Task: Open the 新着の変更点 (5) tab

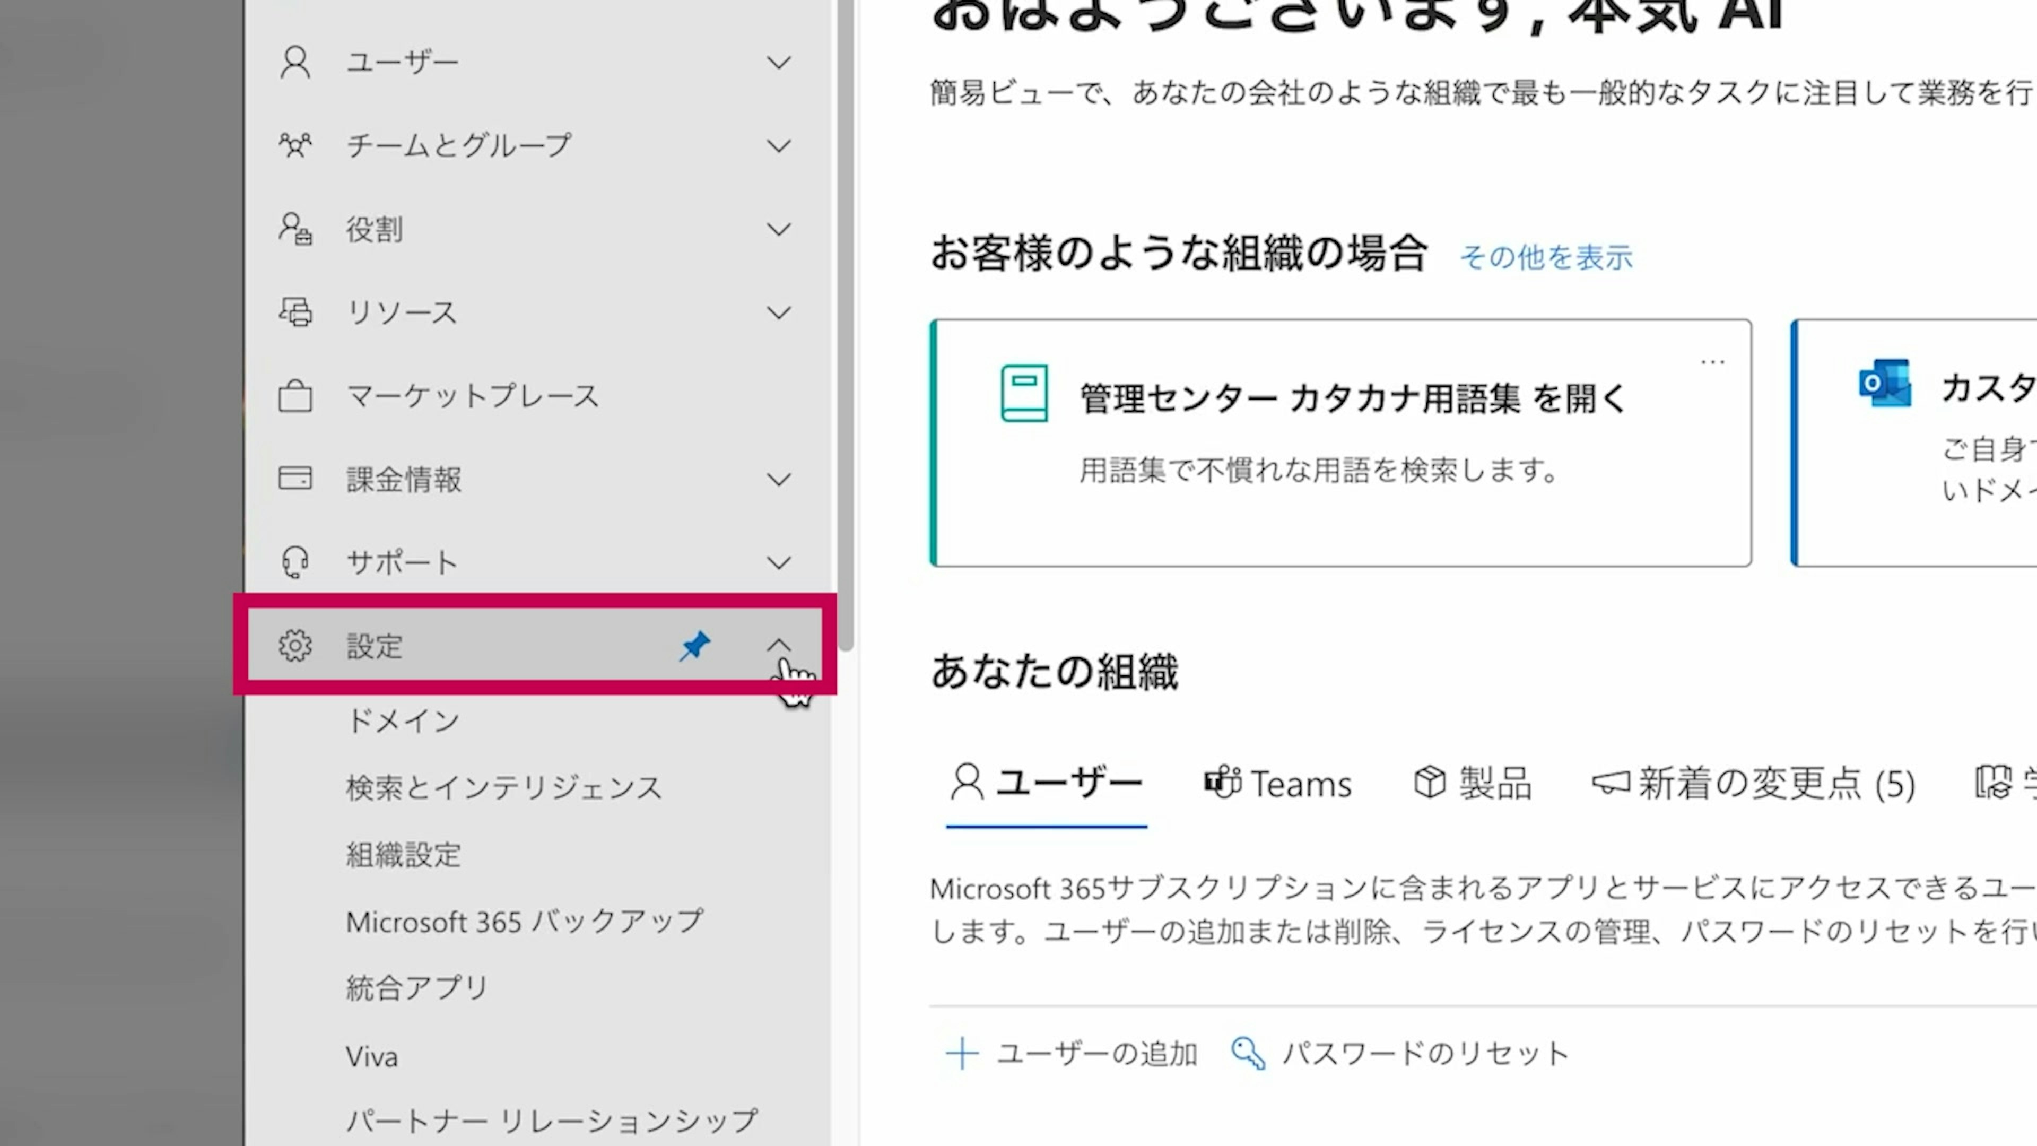Action: pyautogui.click(x=1753, y=784)
